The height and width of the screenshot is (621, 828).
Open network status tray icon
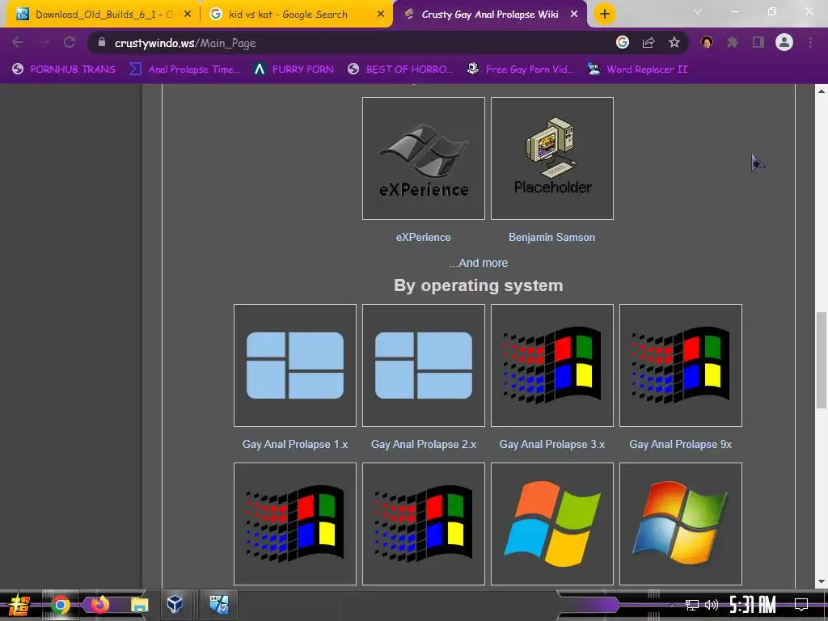[x=691, y=605]
